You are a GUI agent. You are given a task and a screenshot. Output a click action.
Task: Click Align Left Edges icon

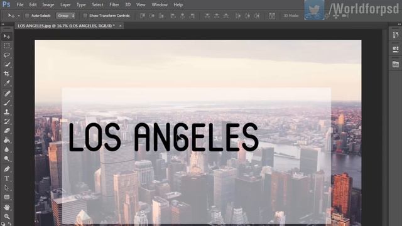click(x=173, y=16)
